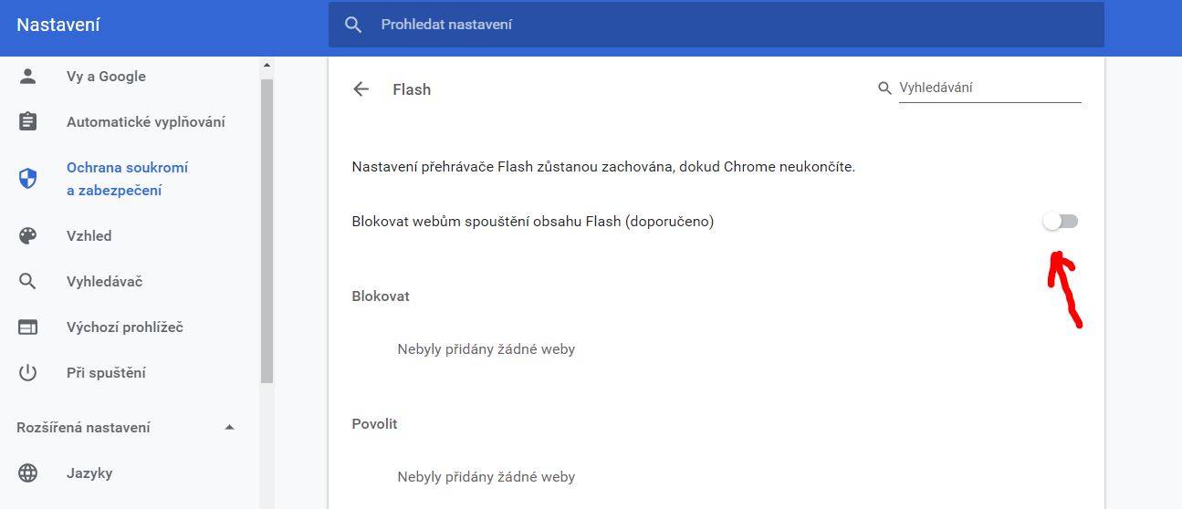Click the browser window icon for Výchozí prohlížeč

[x=28, y=327]
